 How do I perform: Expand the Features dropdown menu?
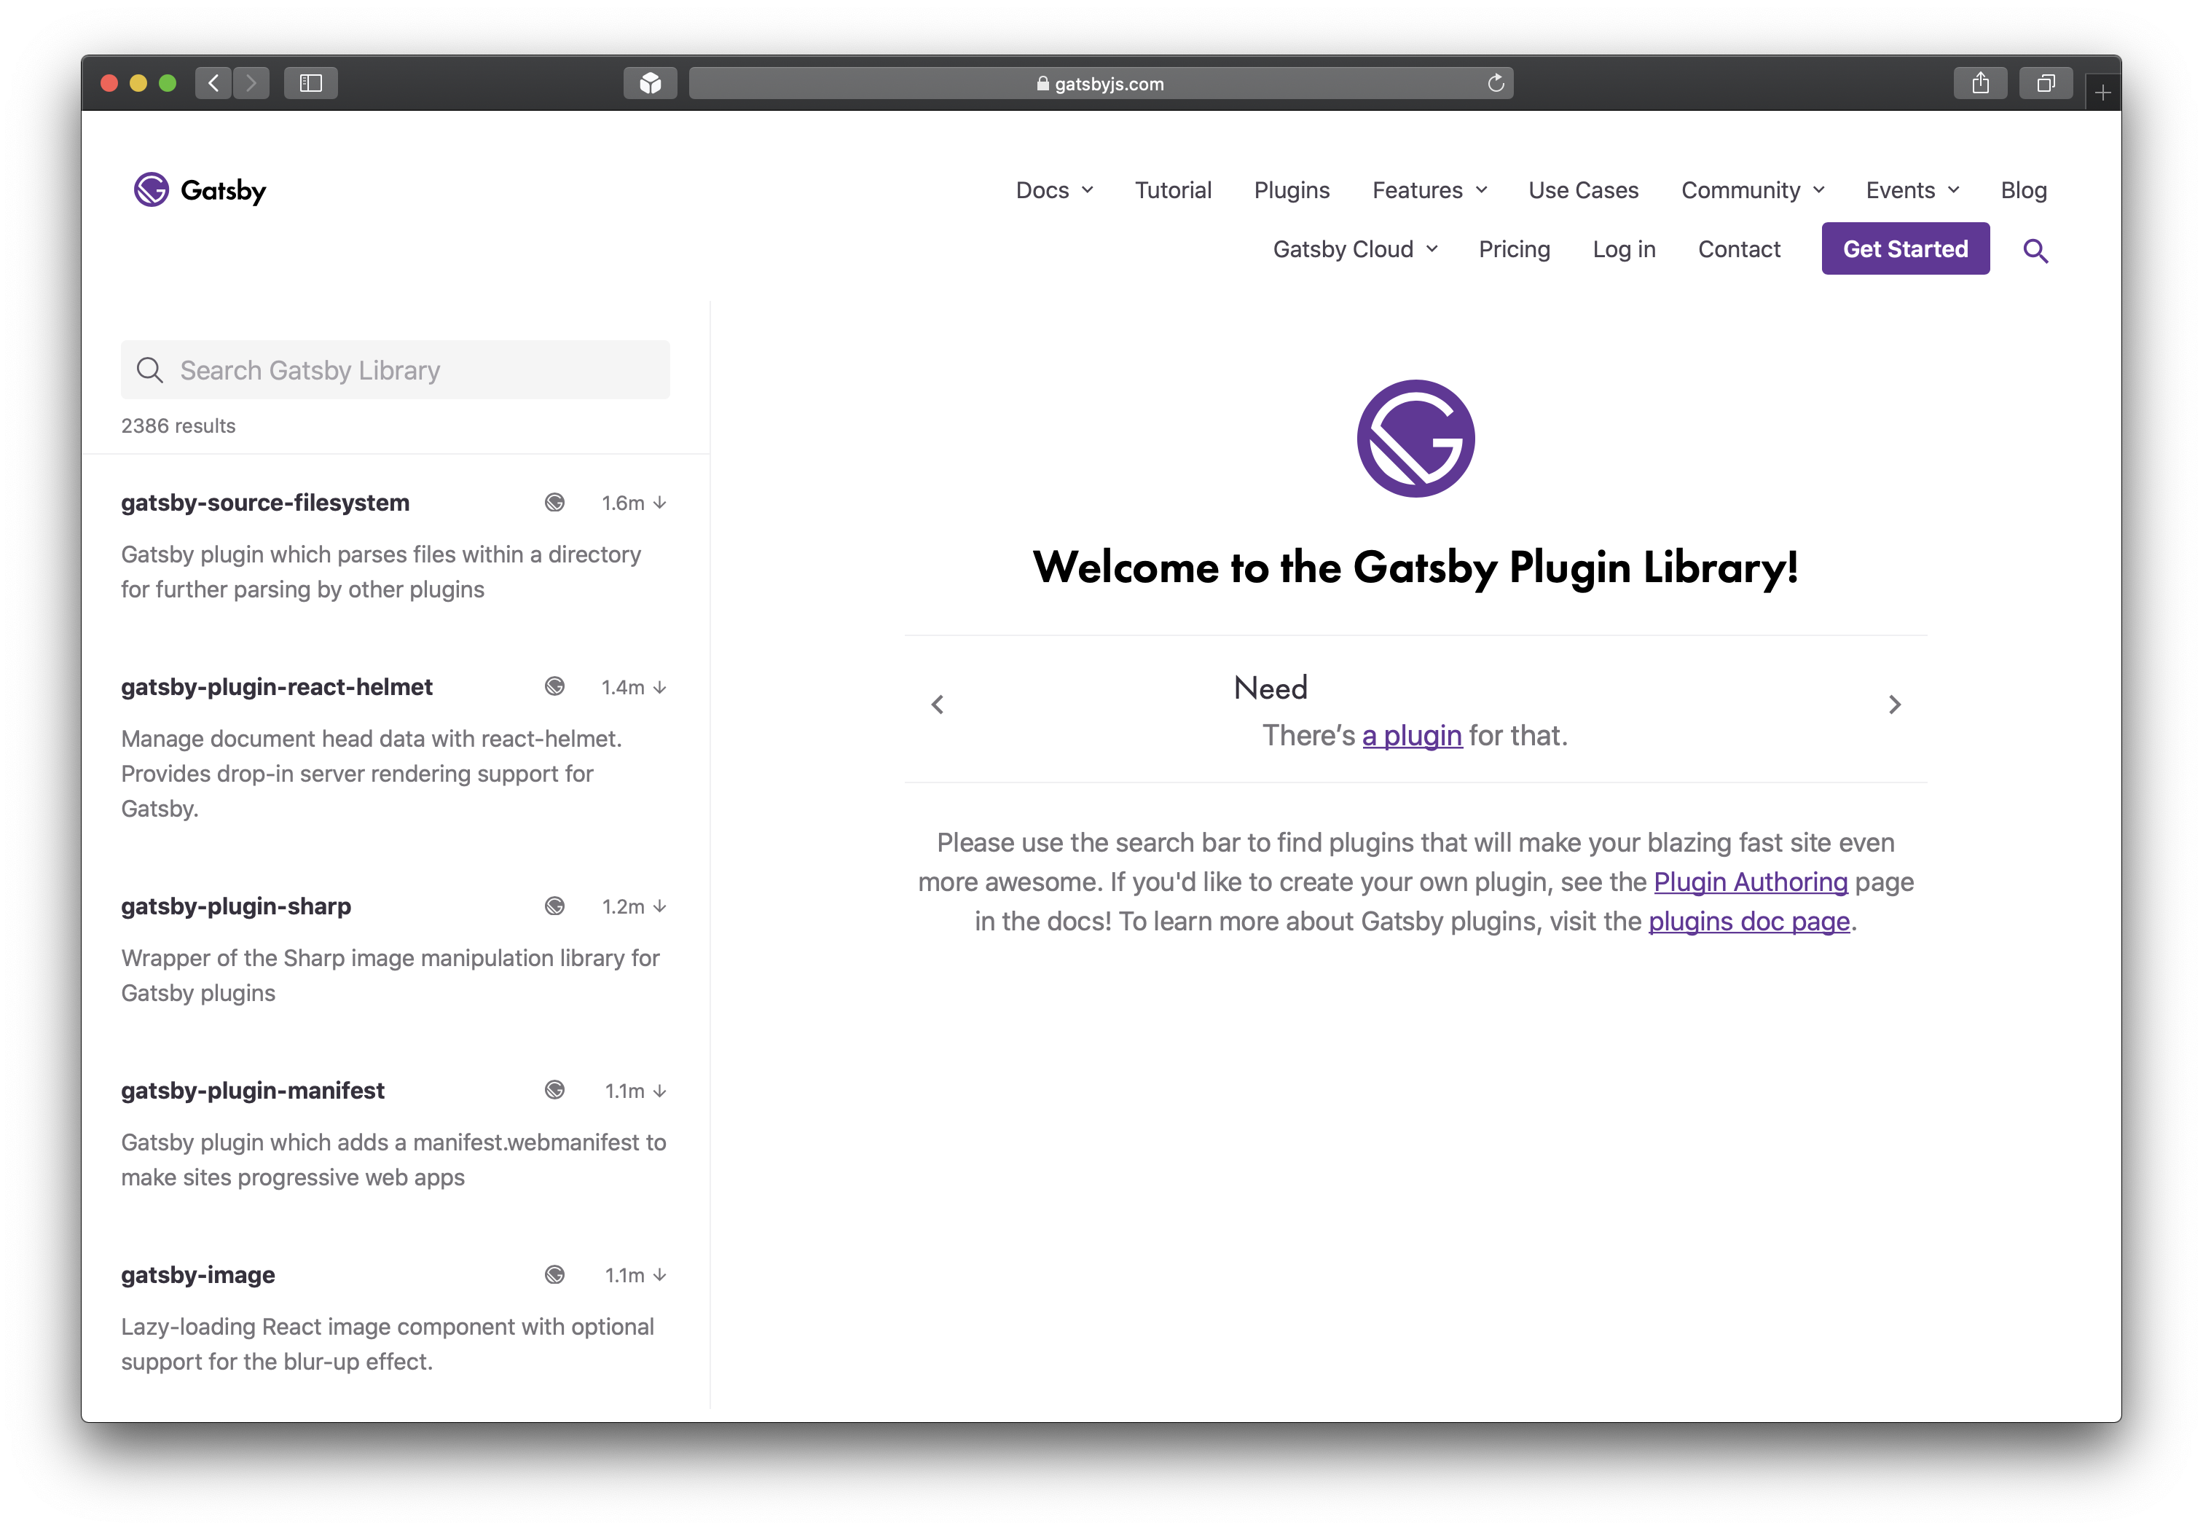click(x=1429, y=190)
